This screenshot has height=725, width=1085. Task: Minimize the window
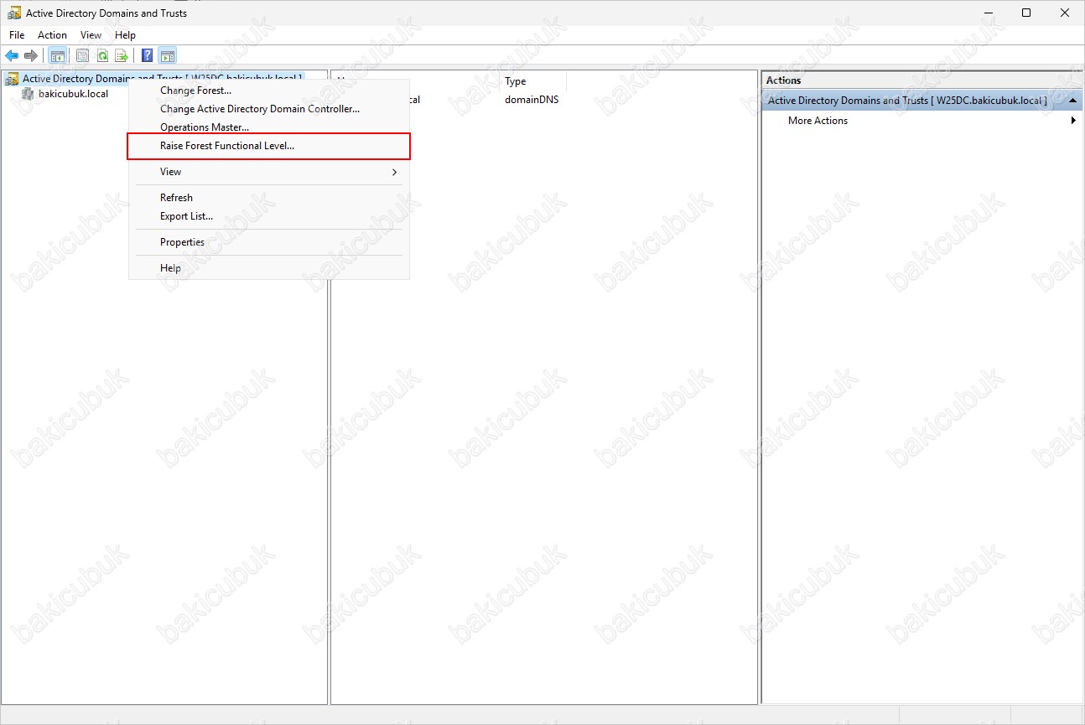[x=987, y=13]
